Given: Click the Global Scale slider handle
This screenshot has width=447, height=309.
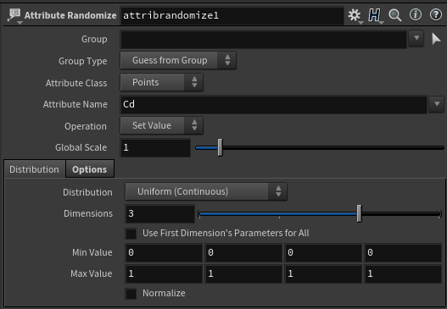Looking at the screenshot, I should [220, 147].
